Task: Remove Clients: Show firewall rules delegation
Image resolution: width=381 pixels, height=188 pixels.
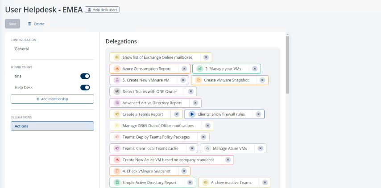Action: click(x=259, y=114)
